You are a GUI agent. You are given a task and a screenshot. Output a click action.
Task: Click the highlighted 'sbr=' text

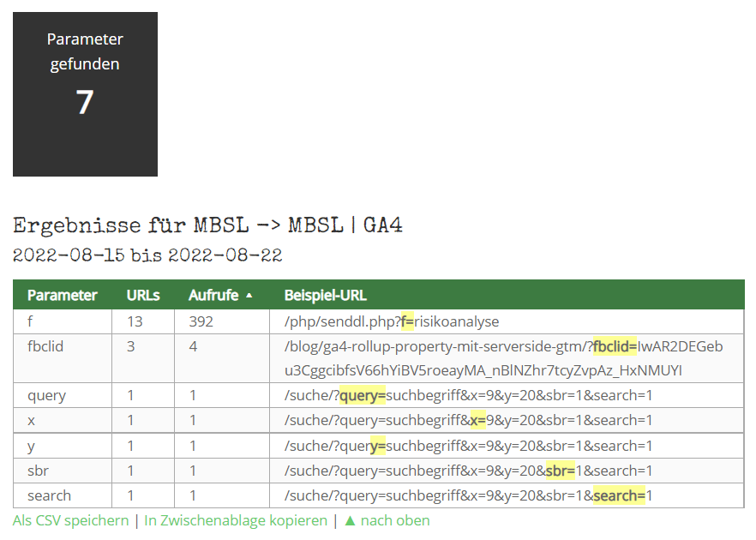click(561, 471)
